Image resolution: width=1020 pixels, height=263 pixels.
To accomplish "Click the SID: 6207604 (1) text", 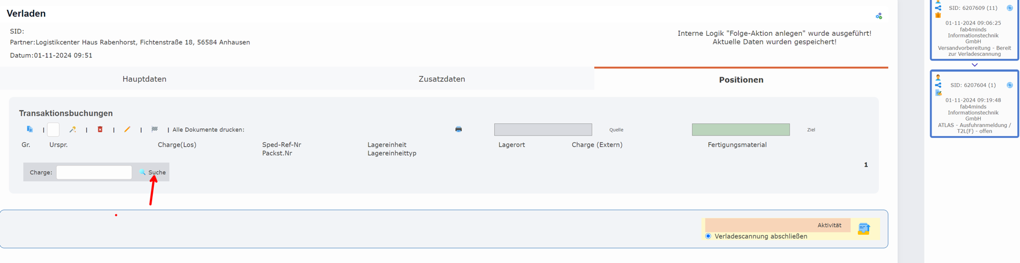I will (x=973, y=85).
